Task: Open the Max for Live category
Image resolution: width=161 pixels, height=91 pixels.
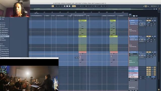Action: 5,34
